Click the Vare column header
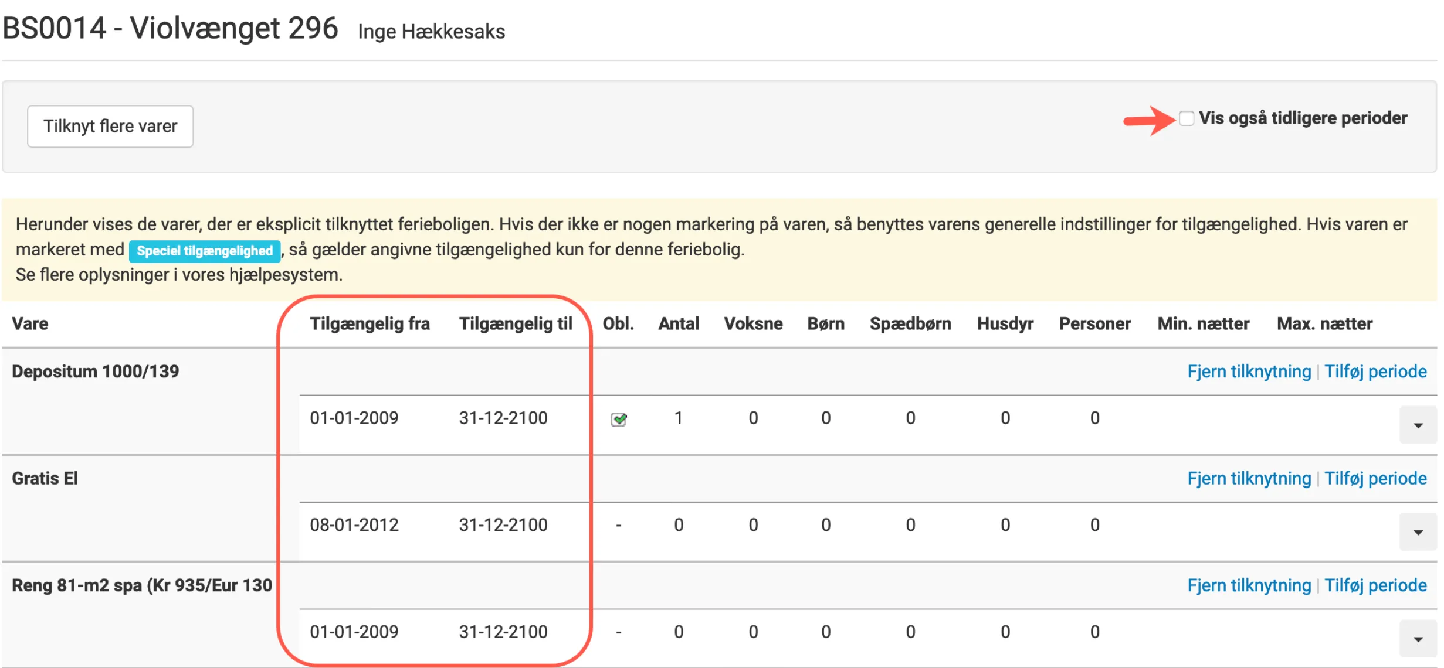Viewport: 1444px width, 668px height. [30, 323]
